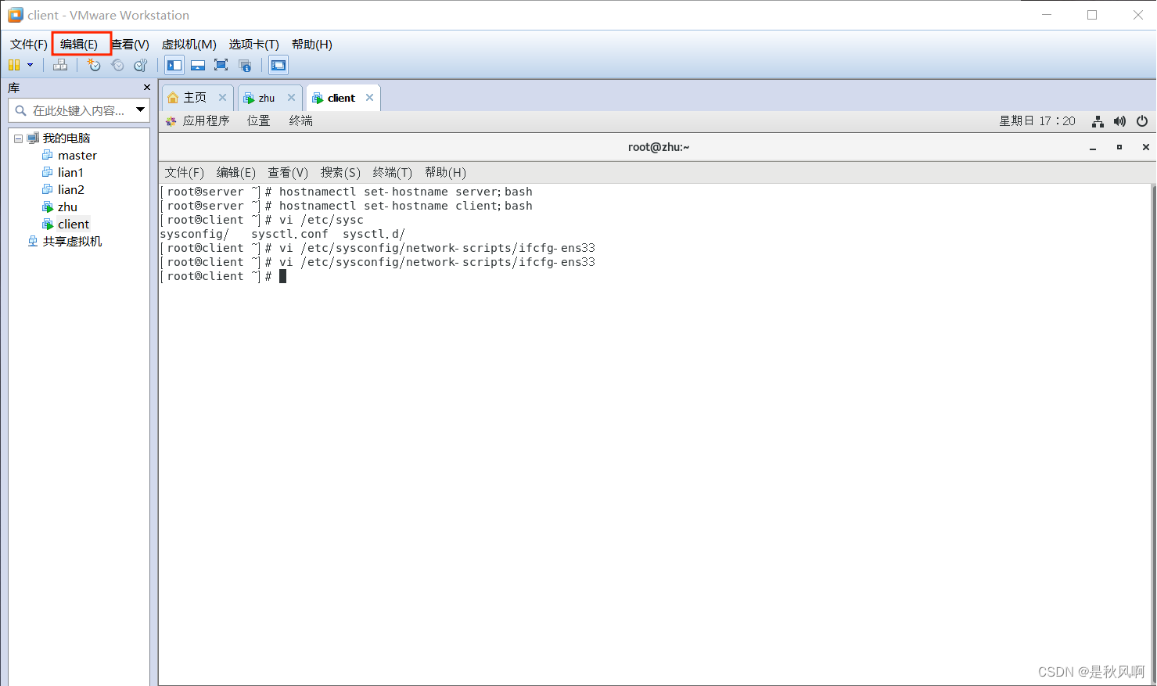The width and height of the screenshot is (1157, 686).
Task: Select the lian1 virtual machine
Action: pos(70,173)
